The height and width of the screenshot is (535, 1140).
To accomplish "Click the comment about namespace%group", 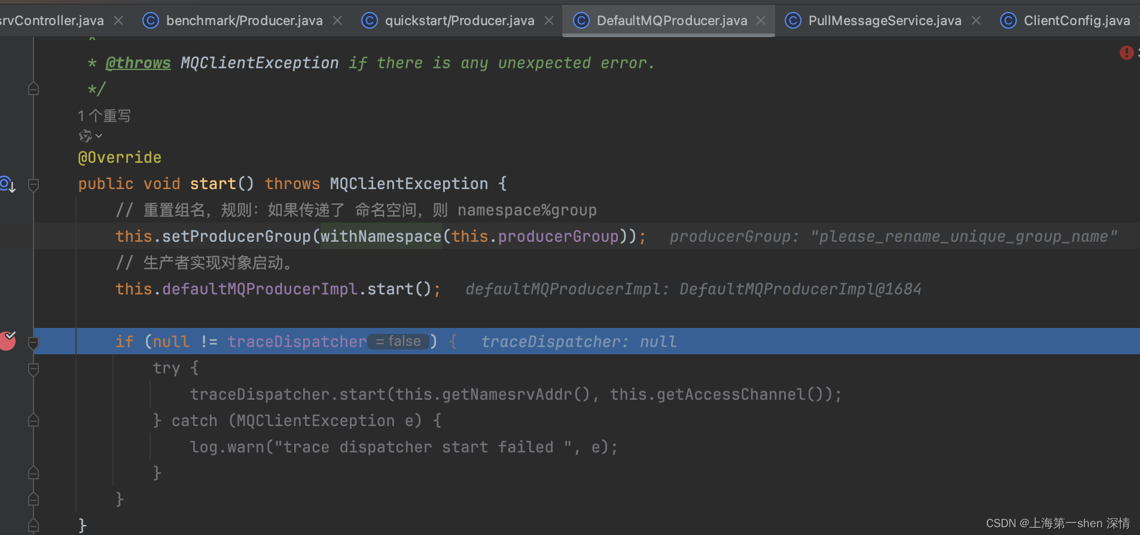I will [356, 210].
